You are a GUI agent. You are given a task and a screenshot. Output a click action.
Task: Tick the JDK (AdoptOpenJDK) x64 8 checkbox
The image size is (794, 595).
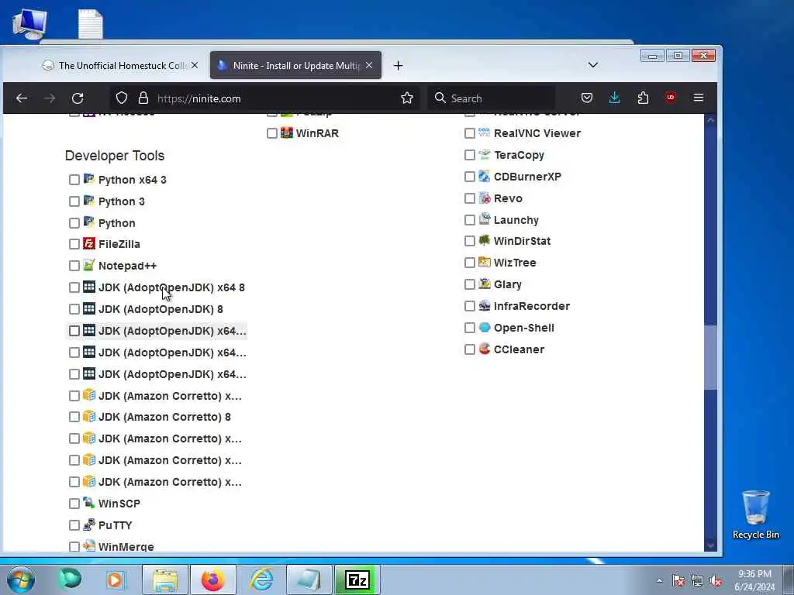74,287
